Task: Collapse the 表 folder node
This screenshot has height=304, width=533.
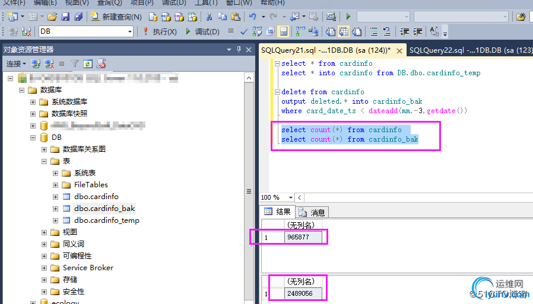Action: point(44,161)
